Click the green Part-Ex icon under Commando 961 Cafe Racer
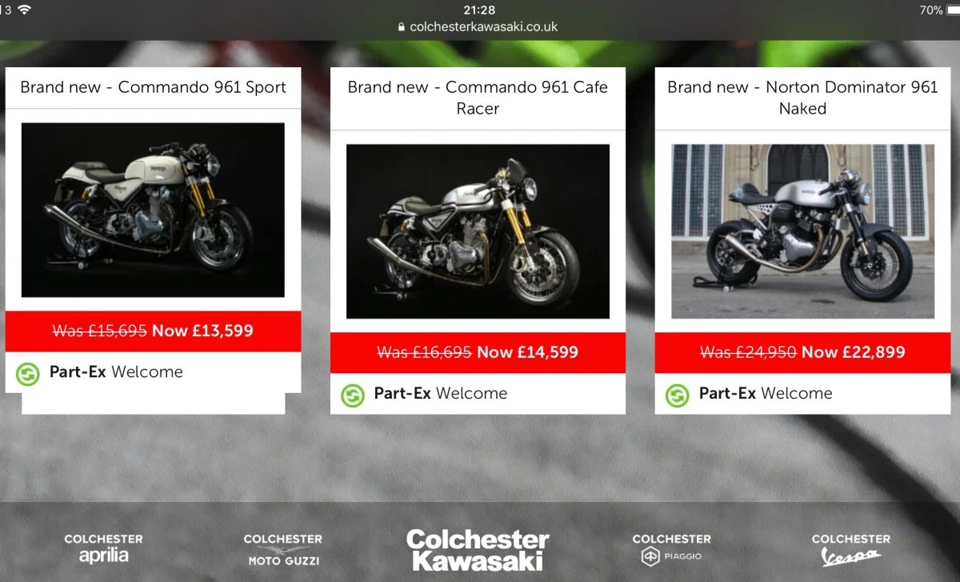 pos(353,395)
